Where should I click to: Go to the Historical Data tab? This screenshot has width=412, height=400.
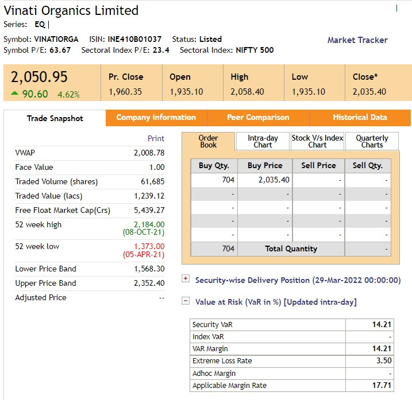[360, 117]
